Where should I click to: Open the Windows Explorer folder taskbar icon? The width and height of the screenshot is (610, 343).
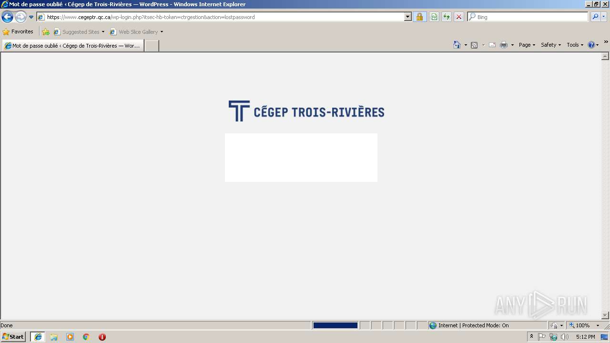[x=54, y=337]
